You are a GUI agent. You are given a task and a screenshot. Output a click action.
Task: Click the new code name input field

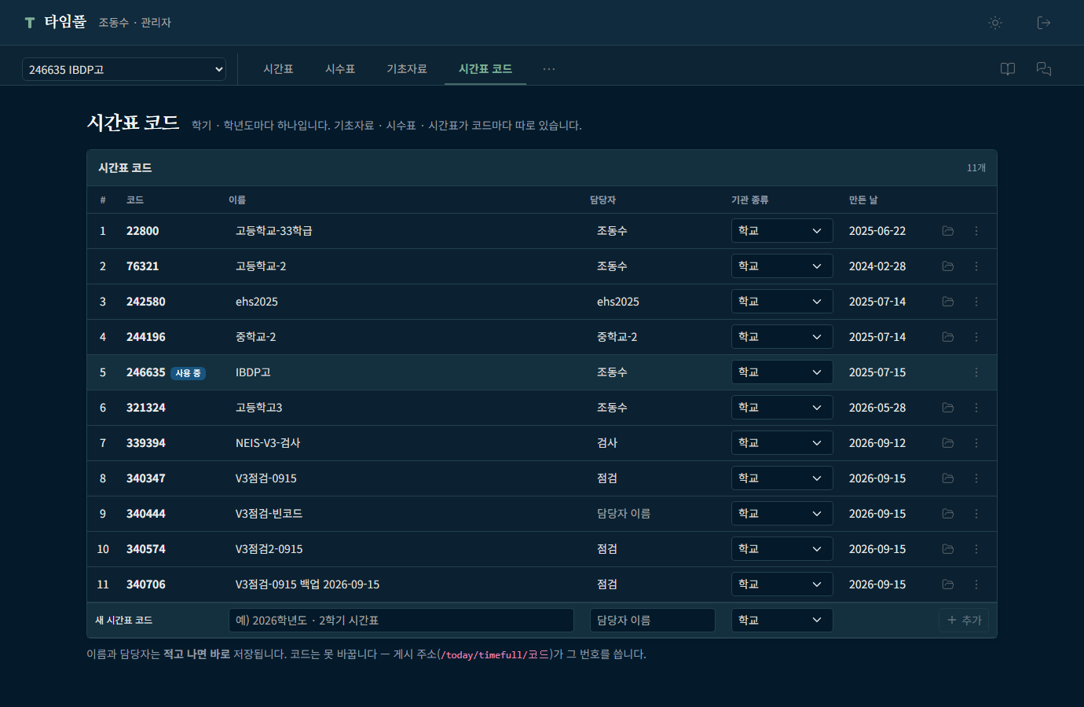tap(401, 621)
